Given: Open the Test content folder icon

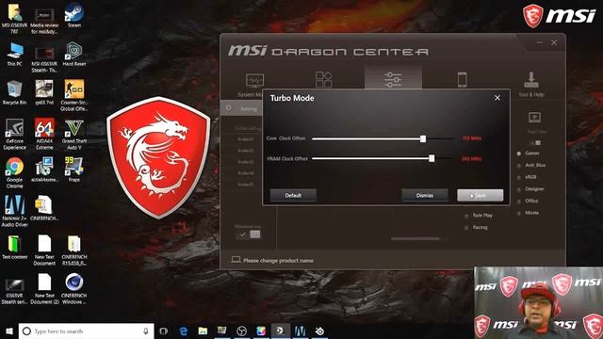Looking at the screenshot, I should pos(15,247).
